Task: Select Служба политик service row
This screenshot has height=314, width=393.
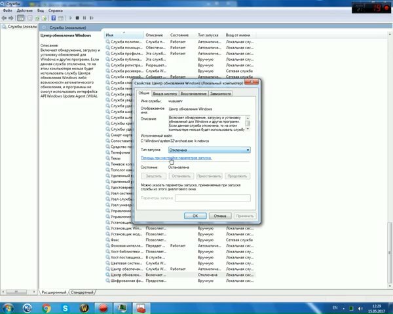Action: (179, 42)
